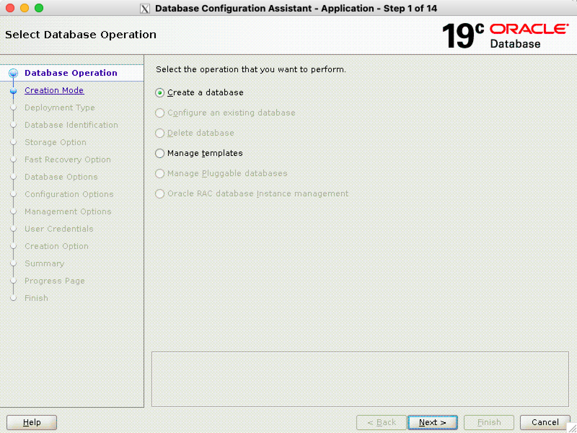577x433 pixels.
Task: Pick the Delete database radio option
Action: [160, 133]
